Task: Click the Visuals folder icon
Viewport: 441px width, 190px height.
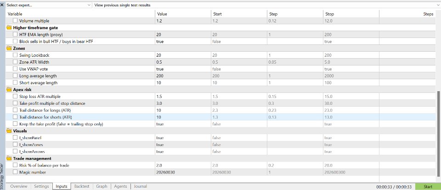Action: (9, 131)
